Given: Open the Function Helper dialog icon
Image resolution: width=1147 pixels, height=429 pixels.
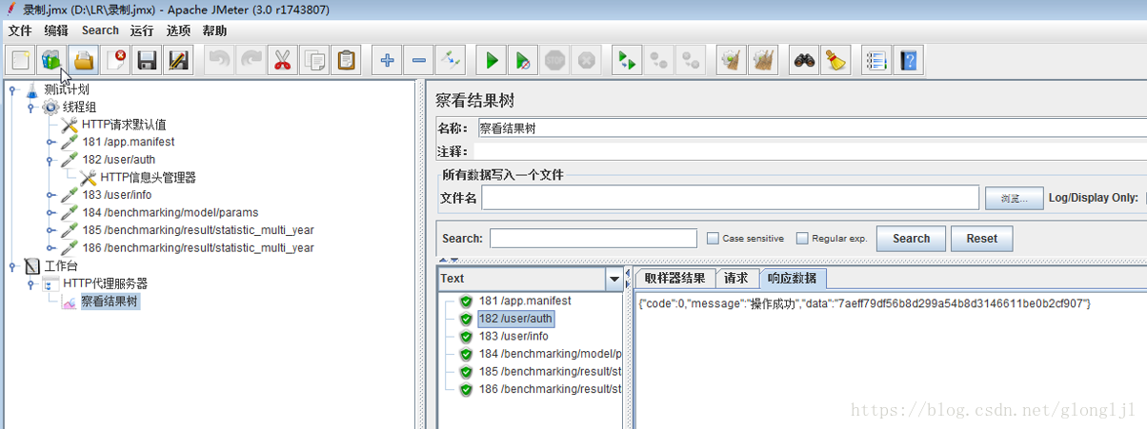Looking at the screenshot, I should point(876,61).
